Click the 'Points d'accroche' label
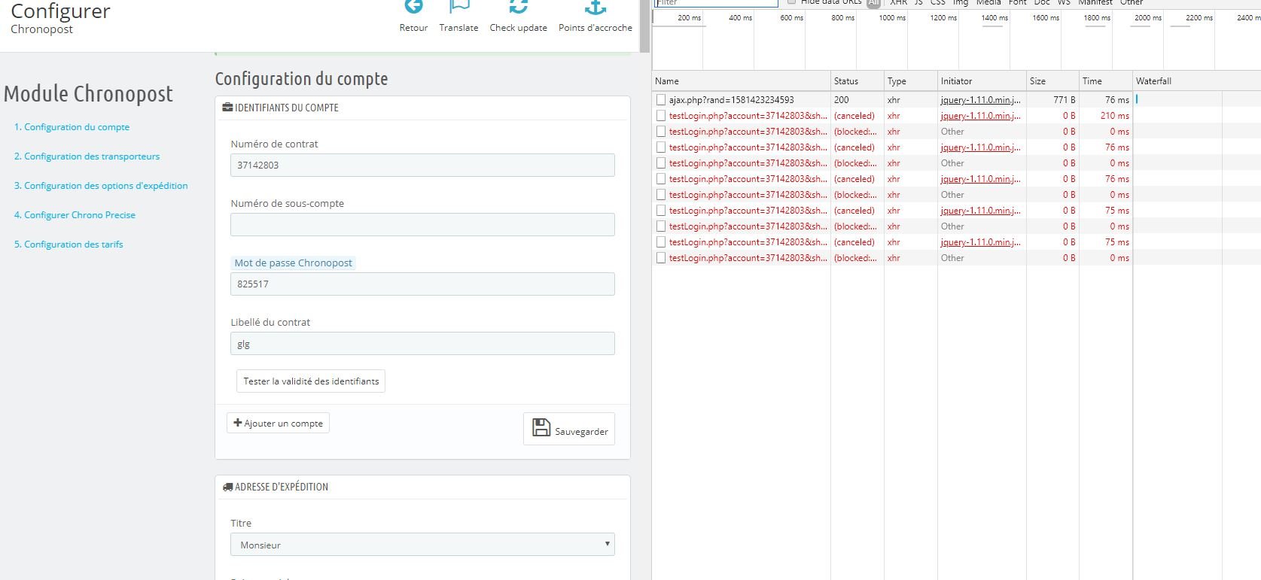The image size is (1261, 580). tap(595, 28)
